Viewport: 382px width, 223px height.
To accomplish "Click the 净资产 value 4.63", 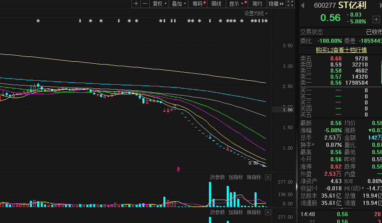I will 336,181.
